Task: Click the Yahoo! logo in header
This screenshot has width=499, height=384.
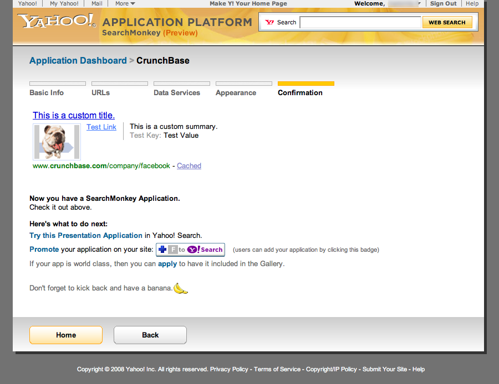Action: [x=57, y=22]
